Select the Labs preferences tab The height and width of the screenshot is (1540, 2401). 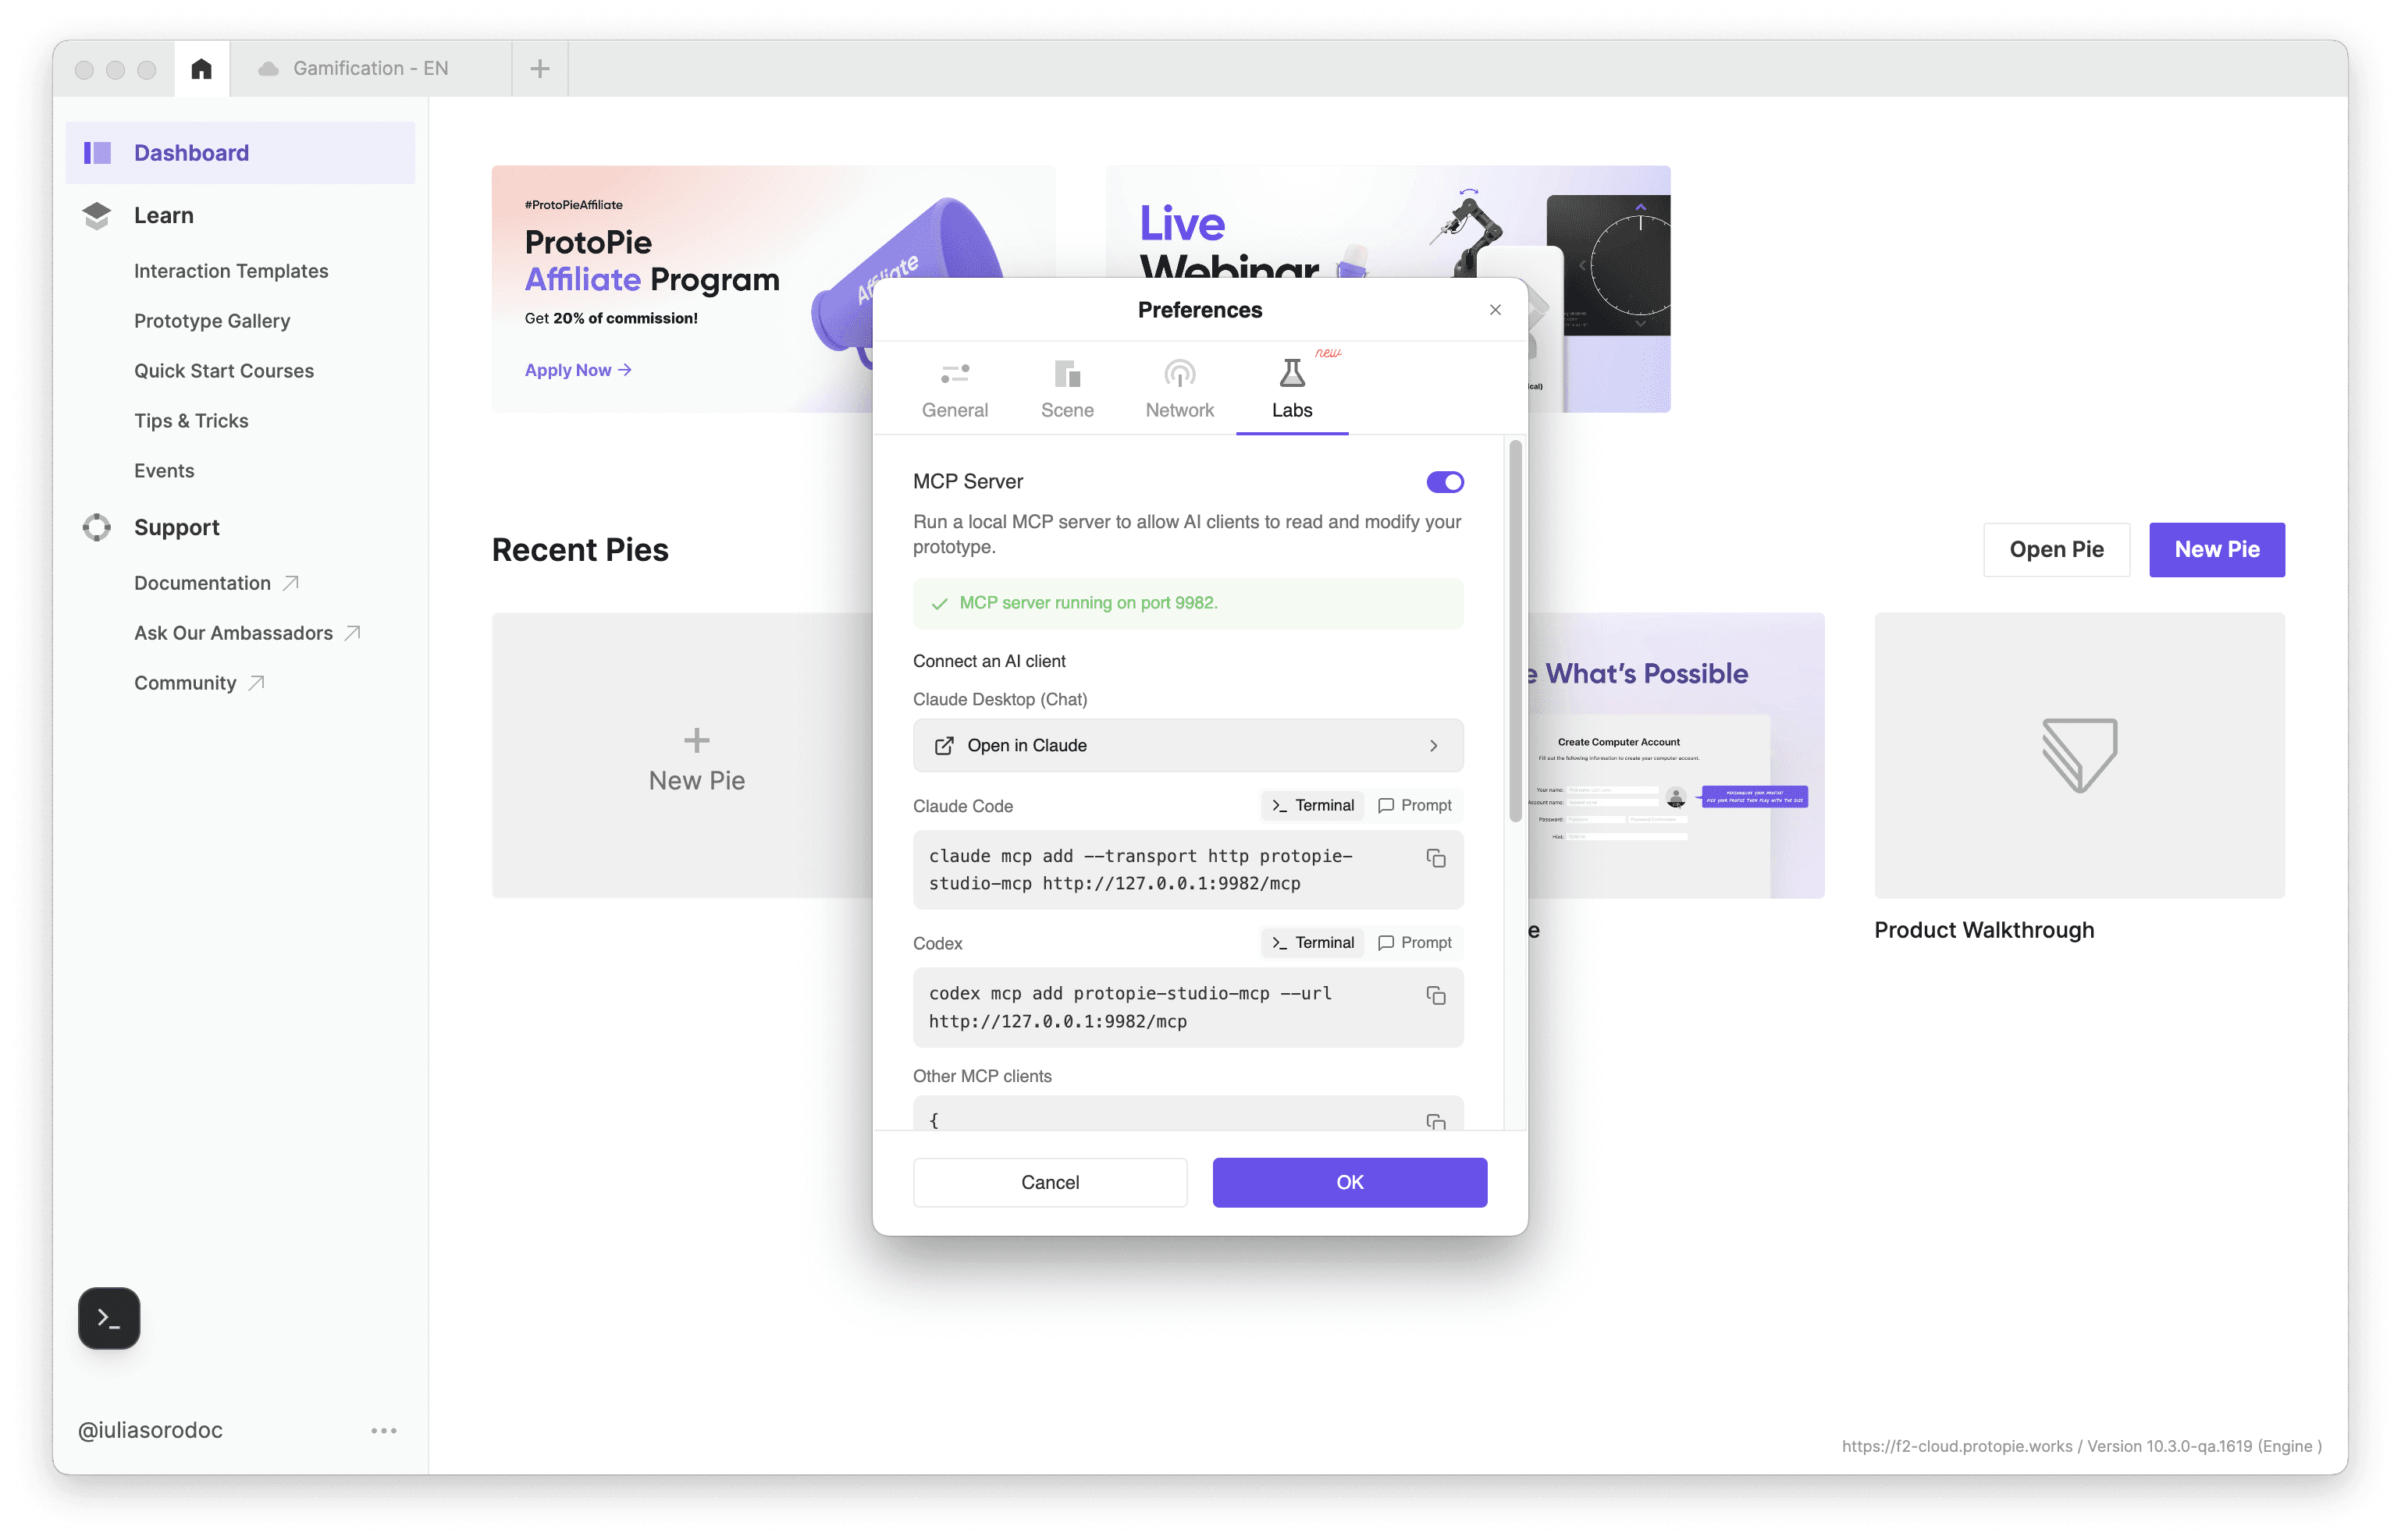click(1292, 391)
